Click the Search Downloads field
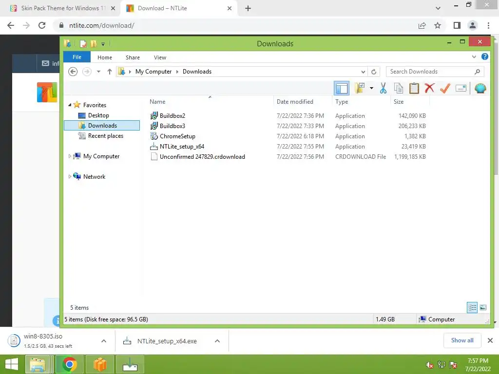 (435, 72)
